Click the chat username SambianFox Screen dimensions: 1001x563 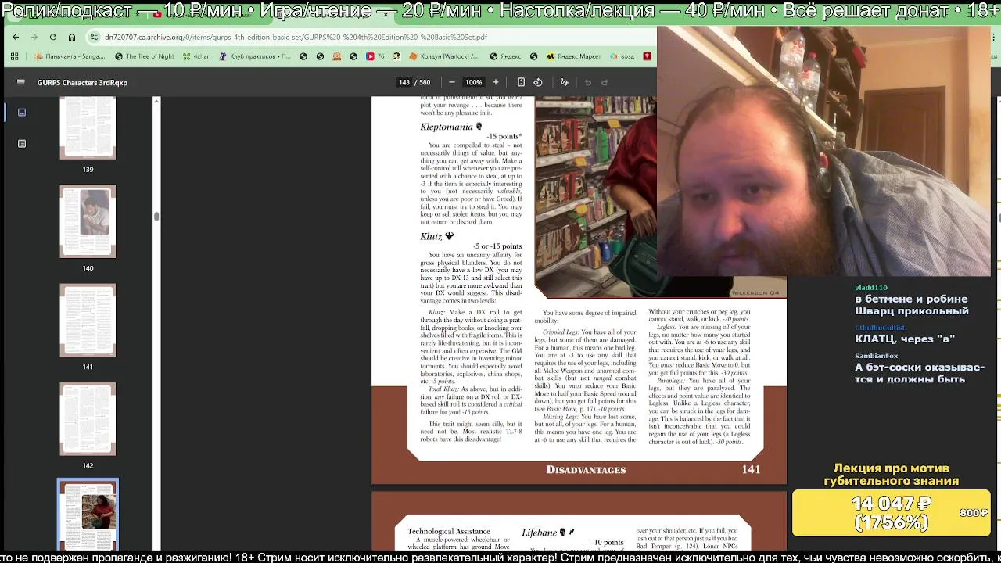click(877, 356)
